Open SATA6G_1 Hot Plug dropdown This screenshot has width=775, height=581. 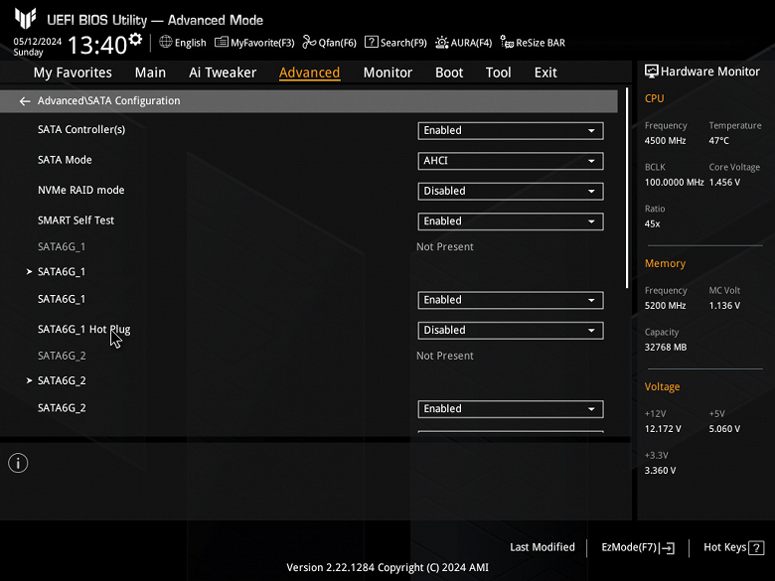[x=510, y=331]
